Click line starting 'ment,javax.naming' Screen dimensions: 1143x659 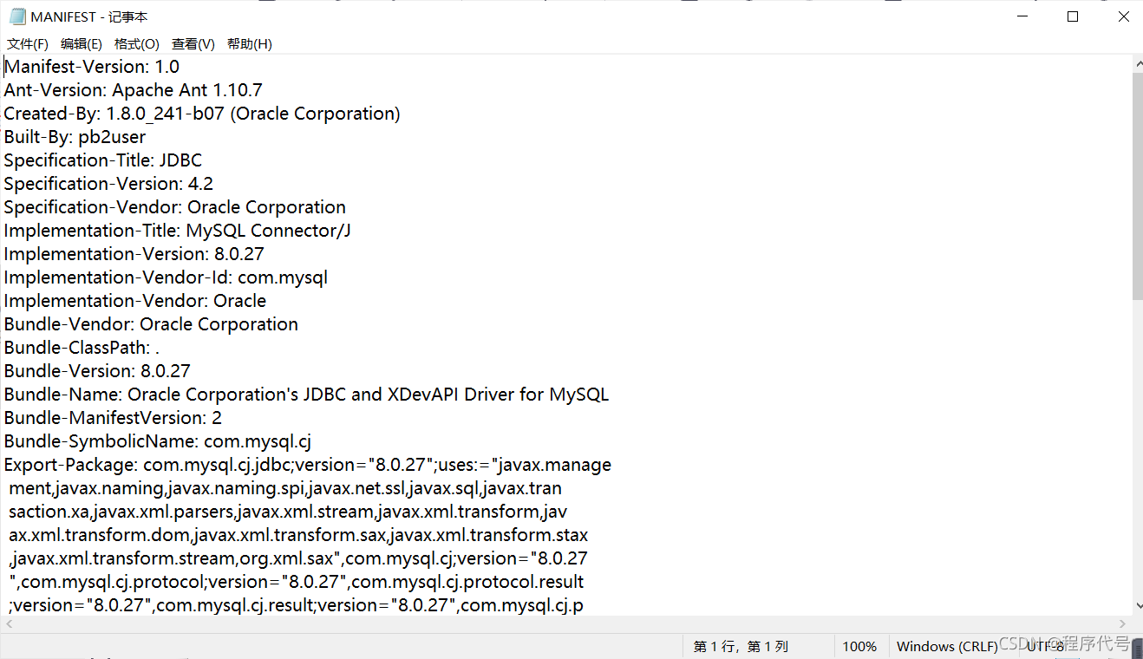285,488
